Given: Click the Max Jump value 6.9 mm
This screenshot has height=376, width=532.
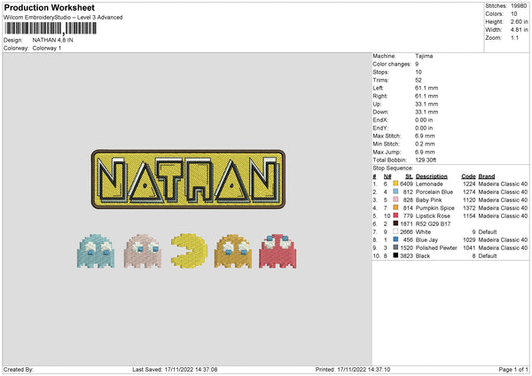Looking at the screenshot, I should (x=425, y=152).
